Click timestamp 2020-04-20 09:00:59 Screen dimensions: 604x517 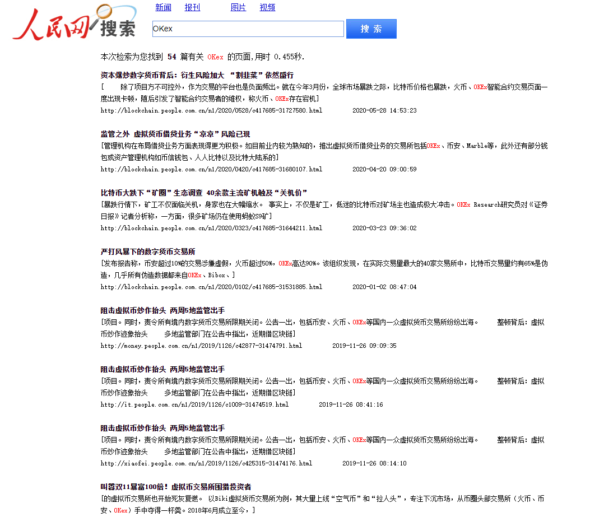(384, 169)
